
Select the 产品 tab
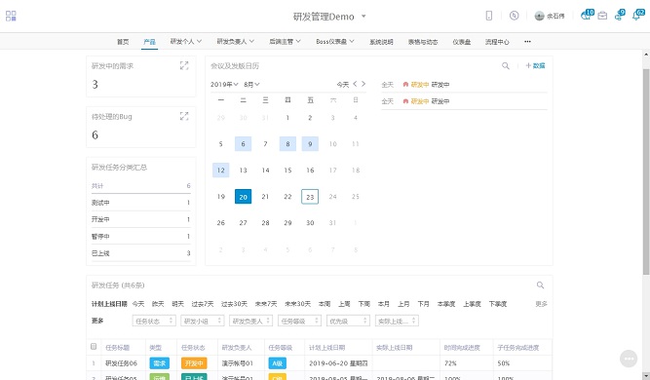(x=149, y=42)
